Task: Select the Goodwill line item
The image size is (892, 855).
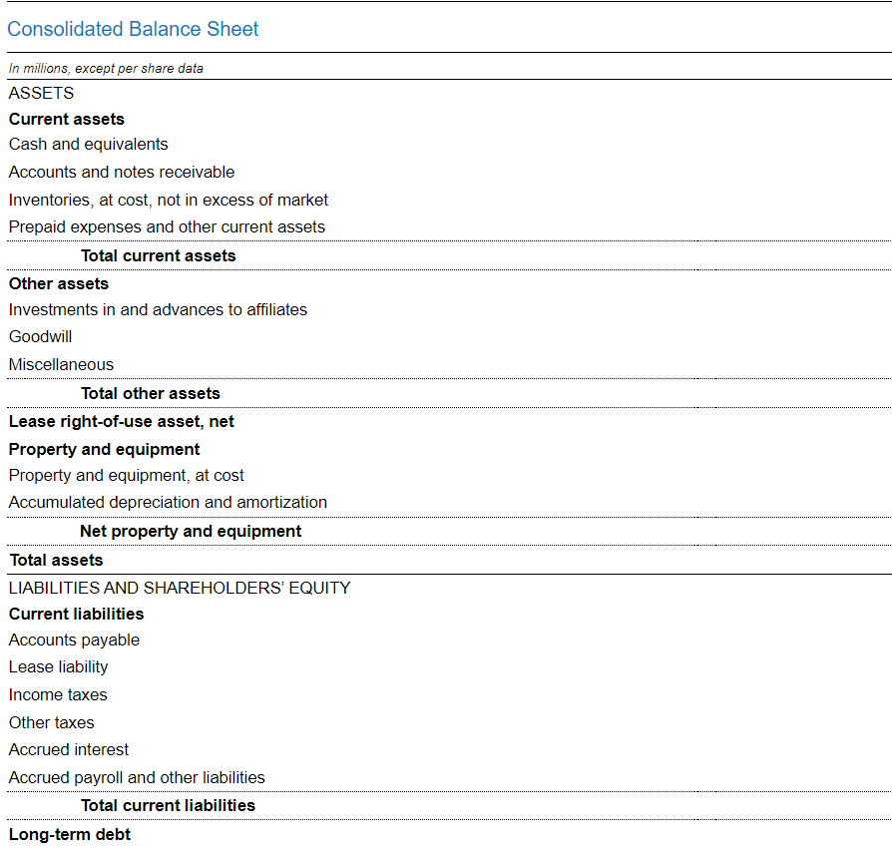Action: [x=41, y=337]
